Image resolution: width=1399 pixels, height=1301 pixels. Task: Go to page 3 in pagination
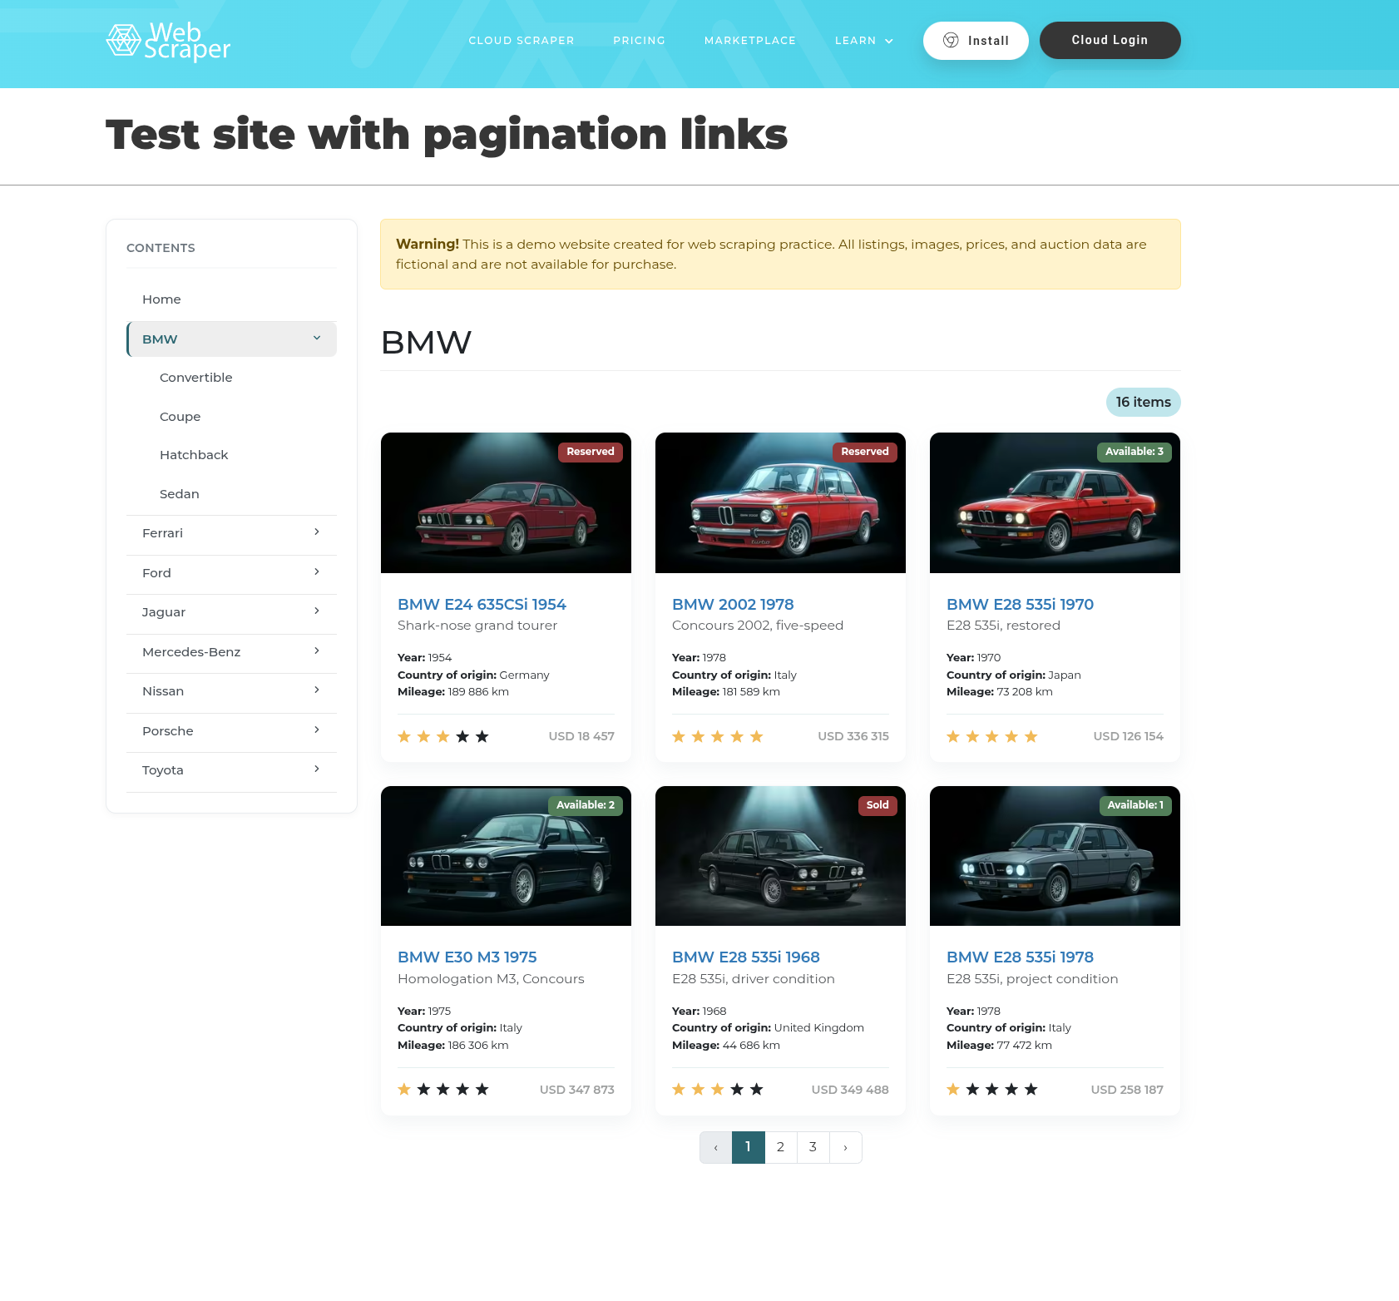(813, 1148)
